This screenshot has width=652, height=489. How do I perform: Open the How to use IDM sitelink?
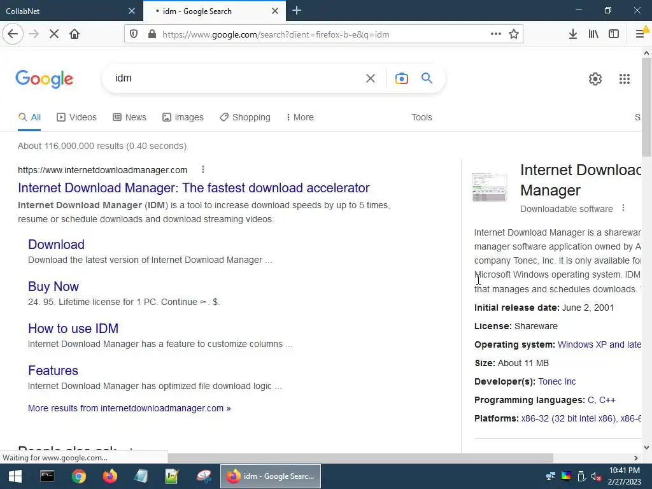[x=73, y=329]
